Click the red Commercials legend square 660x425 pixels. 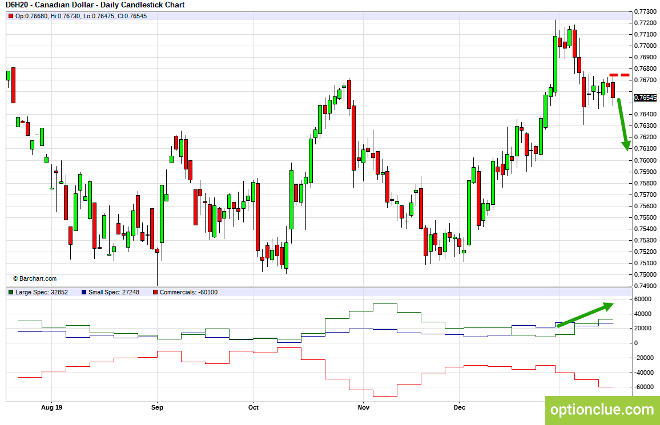pos(155,292)
